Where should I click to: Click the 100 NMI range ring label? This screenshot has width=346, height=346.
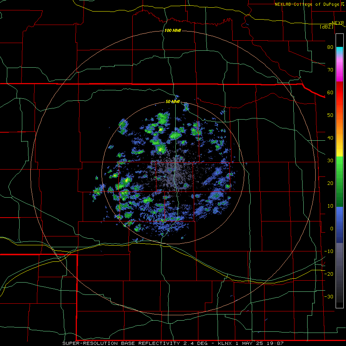(173, 30)
